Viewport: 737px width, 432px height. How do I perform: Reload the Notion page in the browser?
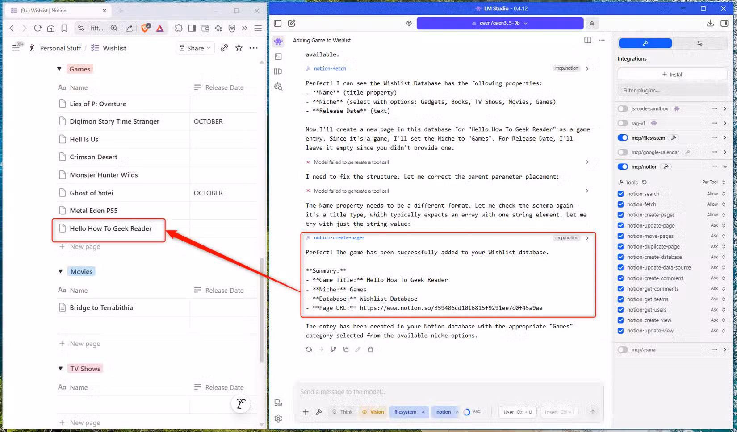(38, 28)
